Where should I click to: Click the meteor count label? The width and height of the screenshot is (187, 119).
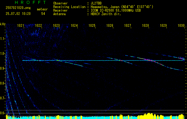point(42,9)
